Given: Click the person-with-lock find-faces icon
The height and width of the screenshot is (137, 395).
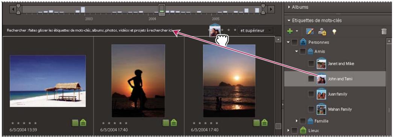Looking at the screenshot, I should pos(322,31).
